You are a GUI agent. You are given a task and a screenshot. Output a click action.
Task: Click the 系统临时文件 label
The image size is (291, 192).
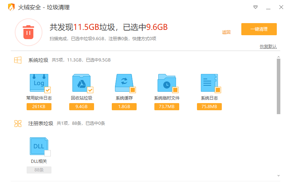click(167, 98)
